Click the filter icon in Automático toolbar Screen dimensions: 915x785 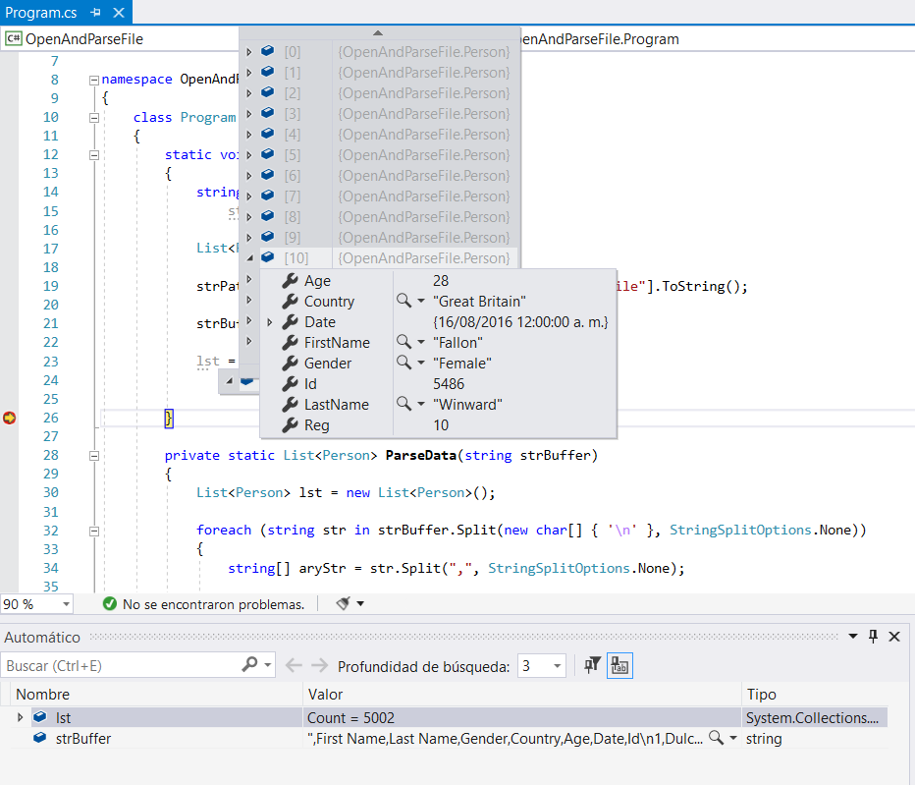click(x=592, y=665)
